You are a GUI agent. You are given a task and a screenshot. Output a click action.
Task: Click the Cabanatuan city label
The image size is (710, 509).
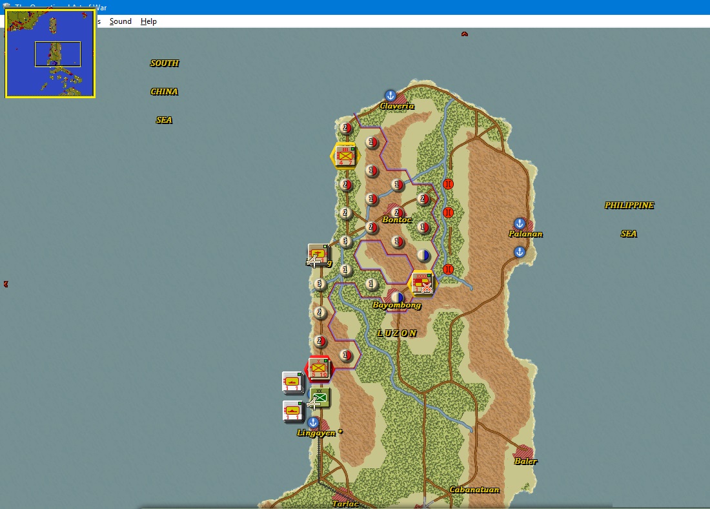coord(474,490)
